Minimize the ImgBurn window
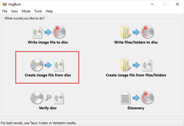Screen dimensions: 184x126 click(152, 4)
